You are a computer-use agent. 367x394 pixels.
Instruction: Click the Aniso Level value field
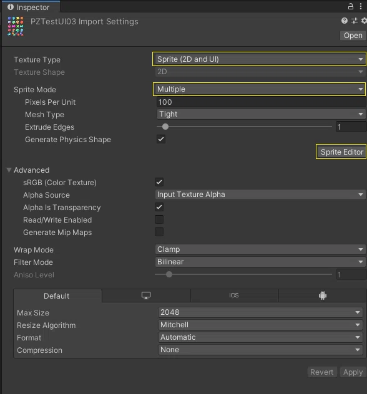351,274
